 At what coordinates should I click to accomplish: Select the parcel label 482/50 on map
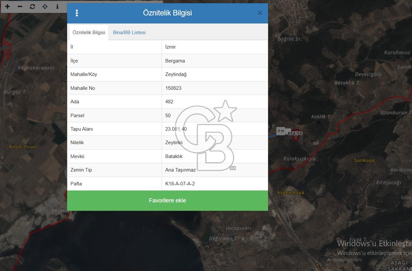tap(295, 133)
